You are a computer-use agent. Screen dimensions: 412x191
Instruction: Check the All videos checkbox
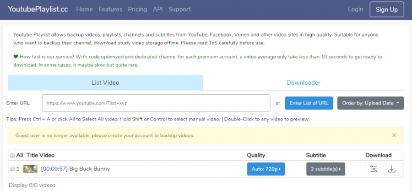coord(12,155)
